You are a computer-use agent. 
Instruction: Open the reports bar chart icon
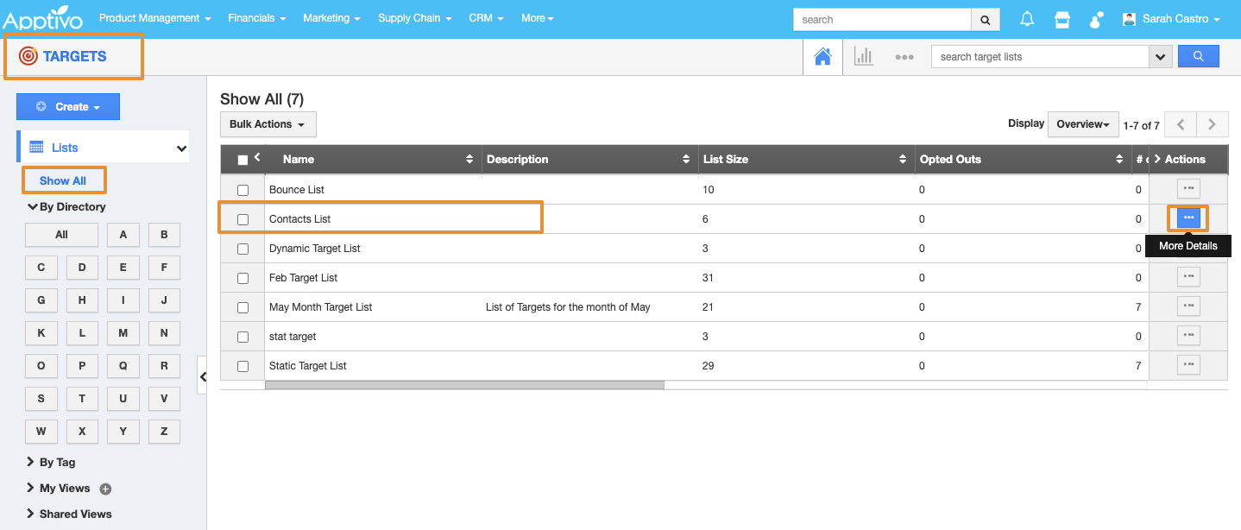point(863,57)
